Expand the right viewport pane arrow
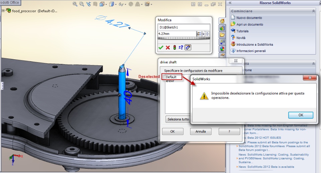Viewport: 321px width, 173px height. point(200,4)
